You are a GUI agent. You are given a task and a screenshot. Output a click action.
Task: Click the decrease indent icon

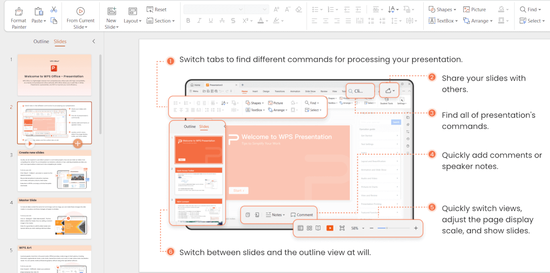[x=347, y=9]
